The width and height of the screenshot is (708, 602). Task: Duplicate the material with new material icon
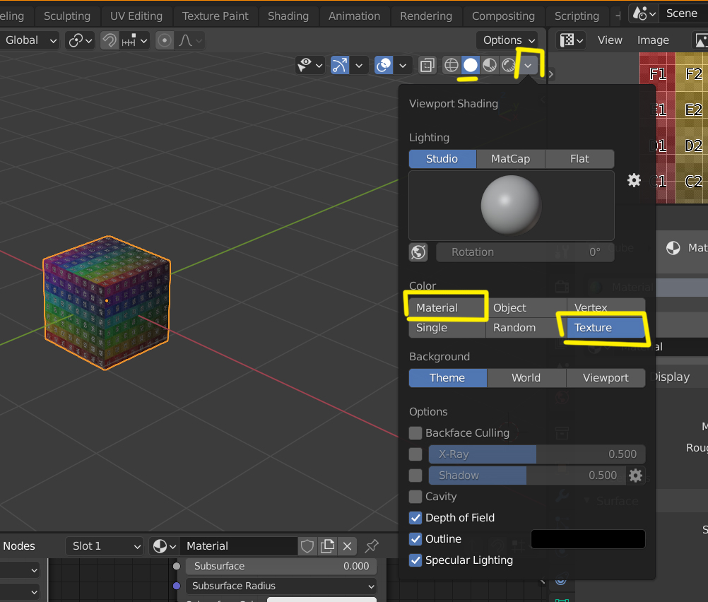point(327,546)
